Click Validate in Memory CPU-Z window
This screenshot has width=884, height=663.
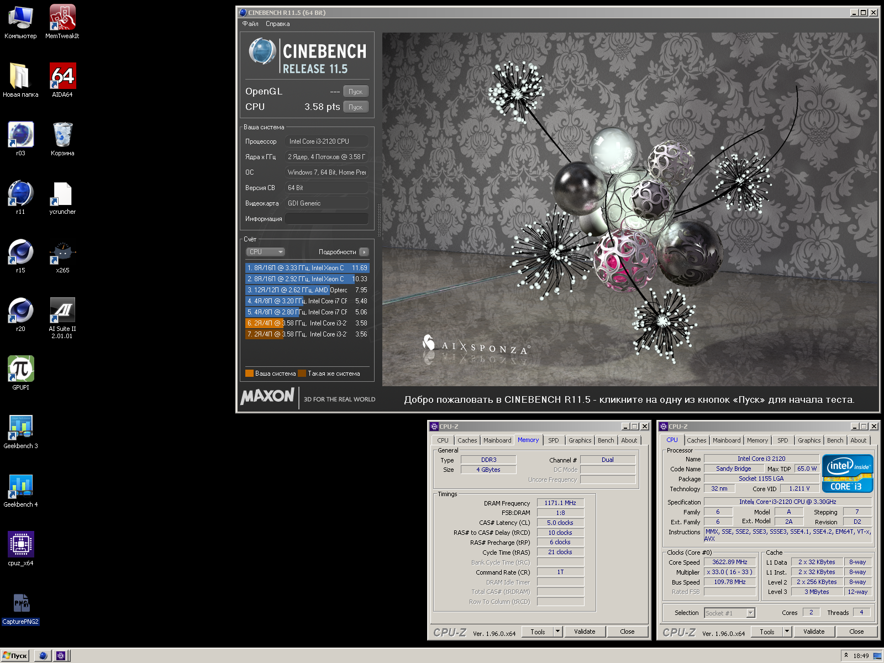[585, 632]
